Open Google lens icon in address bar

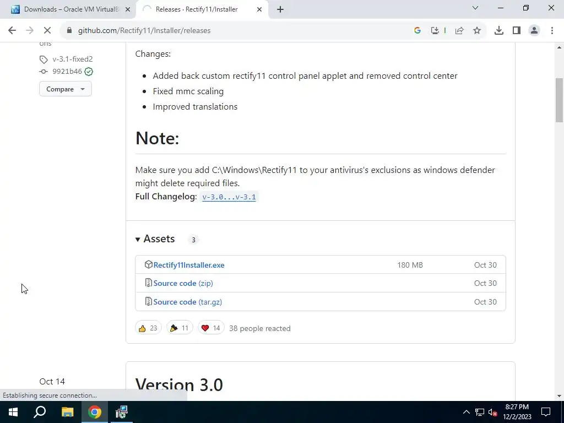(417, 31)
